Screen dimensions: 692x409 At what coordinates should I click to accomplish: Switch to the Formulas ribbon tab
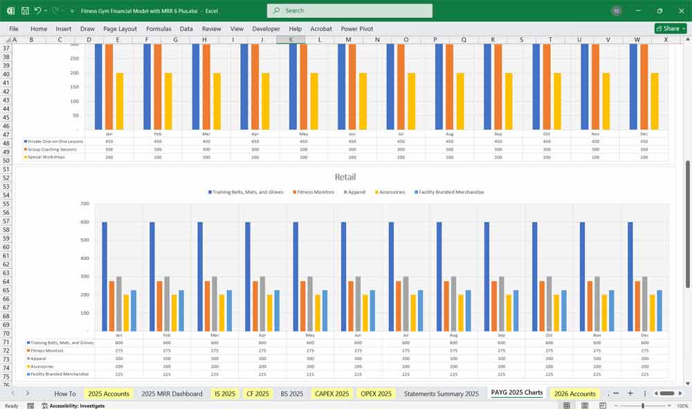point(158,29)
